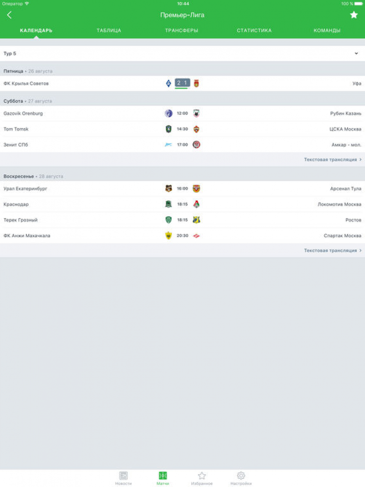Switch to the Трансферы tab

point(182,31)
